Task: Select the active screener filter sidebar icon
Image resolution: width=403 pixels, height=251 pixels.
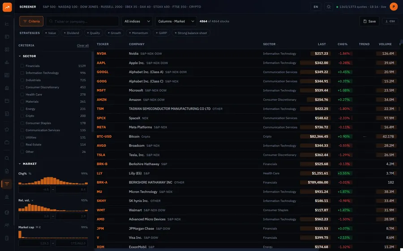Action: tap(7, 184)
